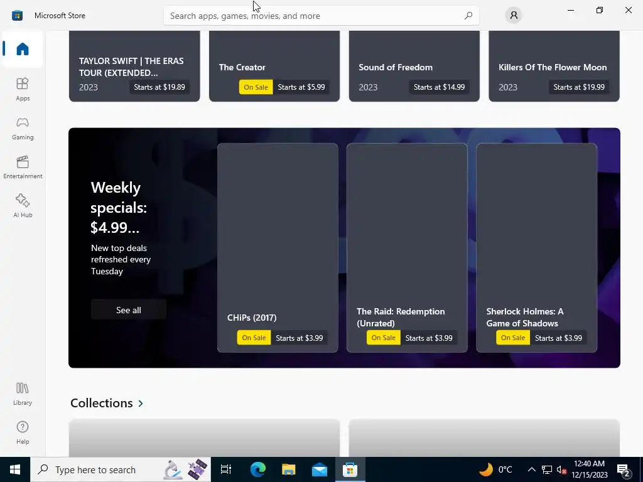Click Starts at $19.99 price label

(x=579, y=87)
